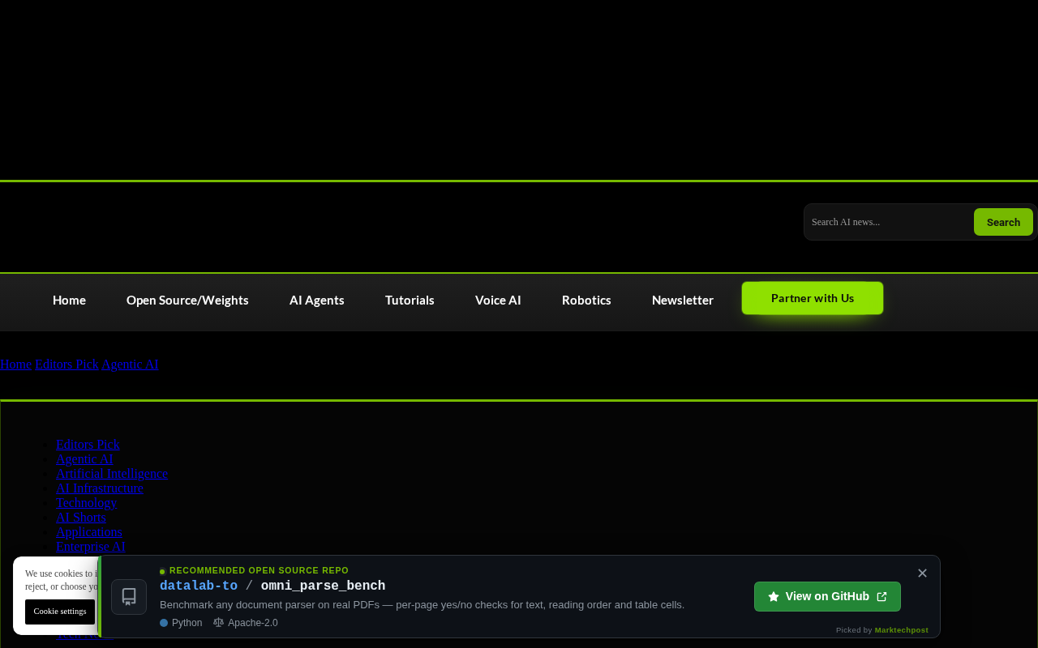Click the Marktechpost credit link
This screenshot has width=1038, height=648.
coord(901,630)
